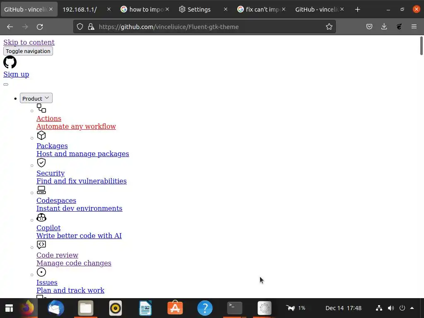The image size is (424, 318).
Task: Open the Copilot link
Action: point(49,228)
